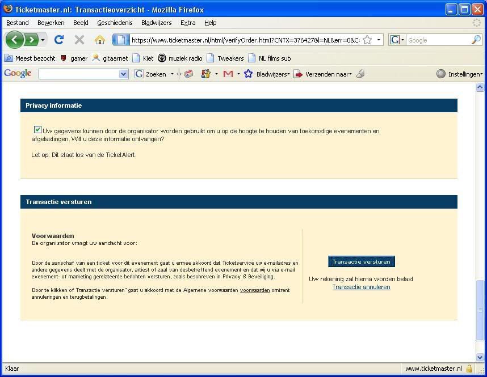Click 'Let op: Dit staat los van de TicketAlert.'
Viewport: 487px width, 377px height.
point(84,155)
